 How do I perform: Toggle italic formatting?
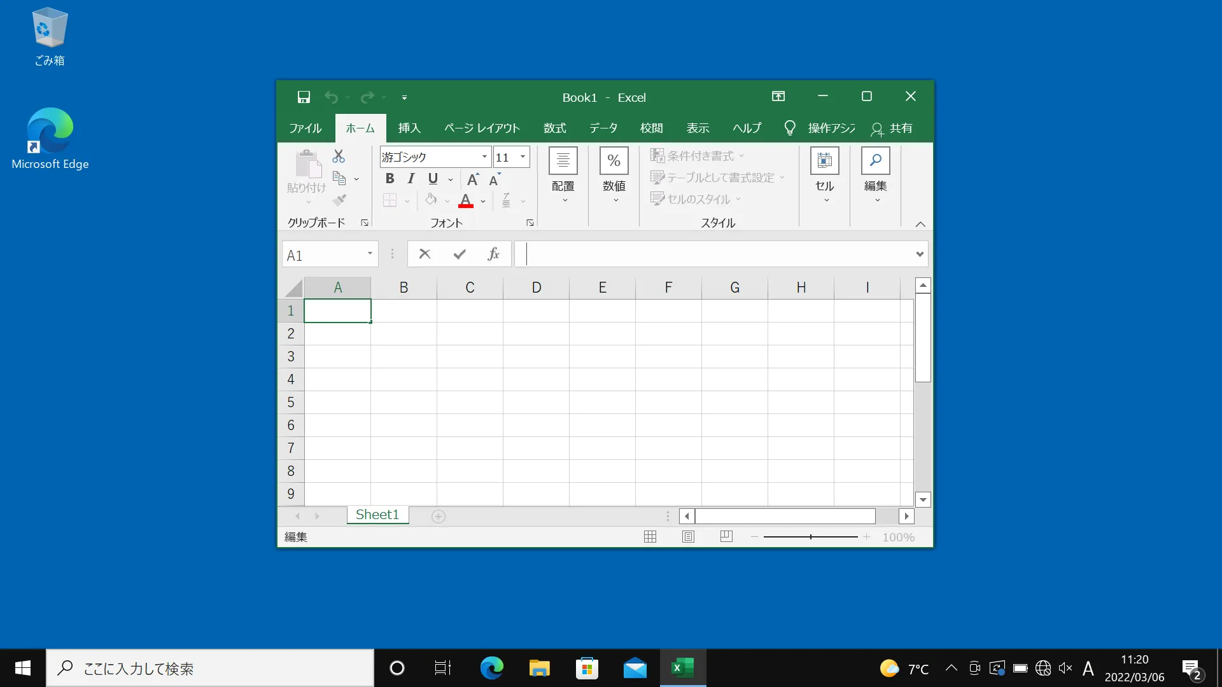click(411, 179)
